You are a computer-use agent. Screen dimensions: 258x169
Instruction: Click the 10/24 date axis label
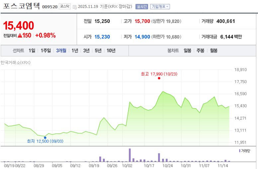(x=167, y=166)
